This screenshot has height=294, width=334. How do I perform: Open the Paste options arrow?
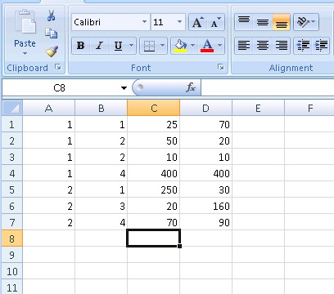coord(25,53)
